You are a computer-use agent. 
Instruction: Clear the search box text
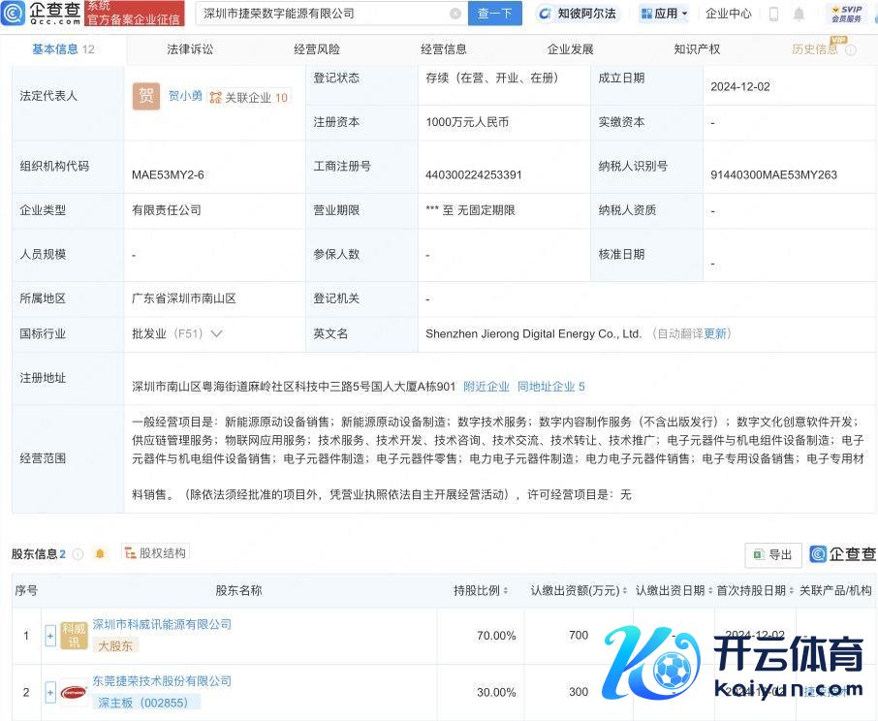(455, 14)
